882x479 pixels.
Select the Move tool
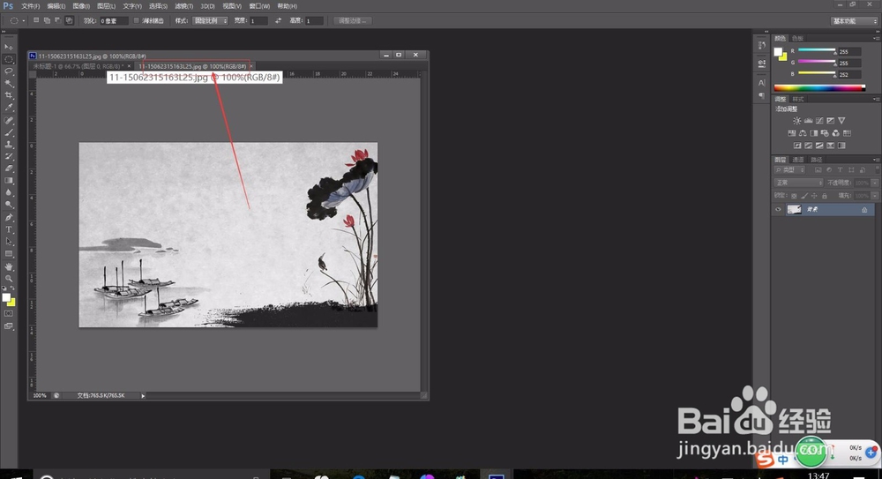click(9, 47)
